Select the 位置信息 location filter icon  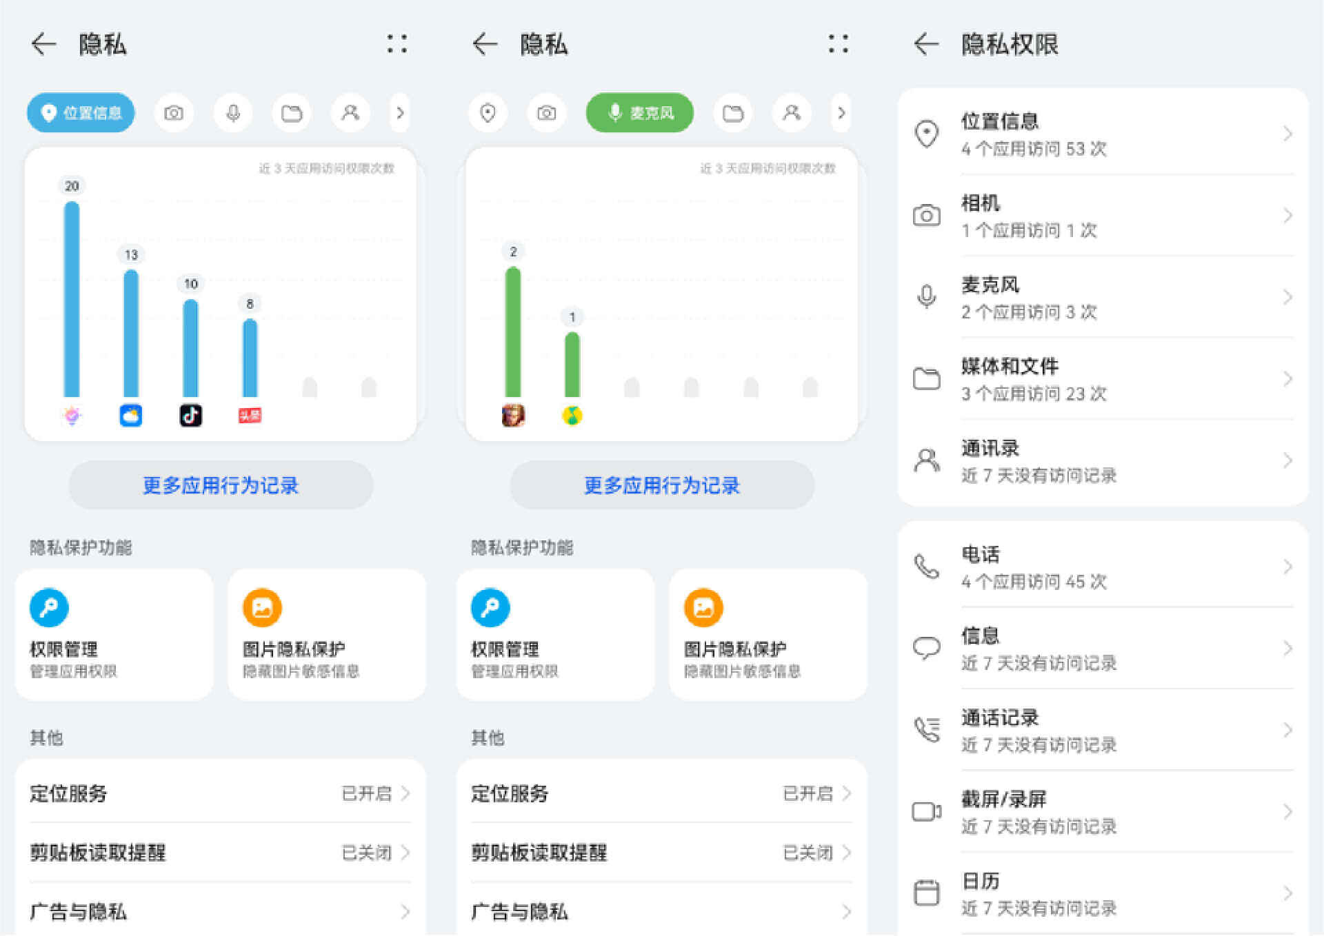(81, 112)
